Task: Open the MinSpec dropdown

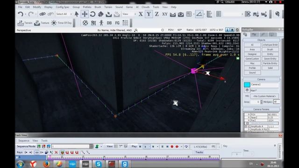Action: (x=277, y=102)
